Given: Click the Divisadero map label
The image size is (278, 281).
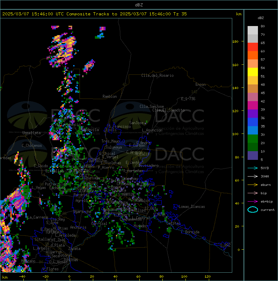Looking at the screenshot, I should click(148, 166).
